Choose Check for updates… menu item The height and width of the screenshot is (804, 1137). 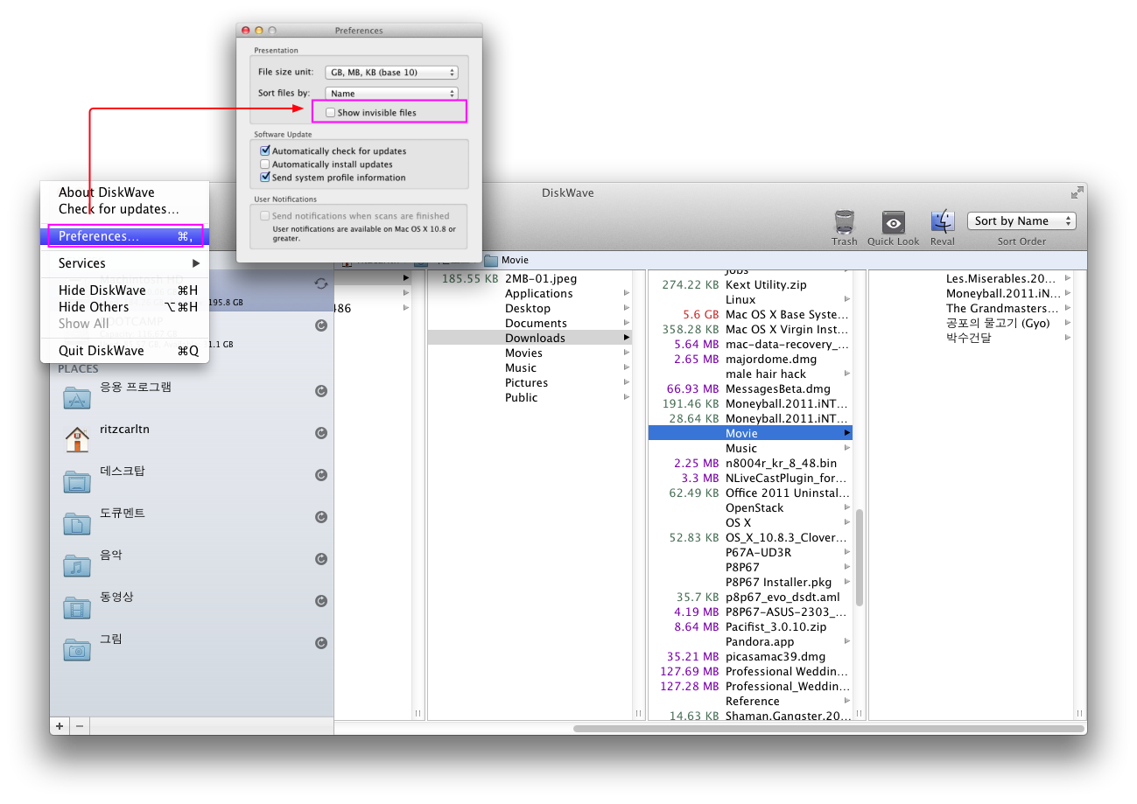point(125,209)
